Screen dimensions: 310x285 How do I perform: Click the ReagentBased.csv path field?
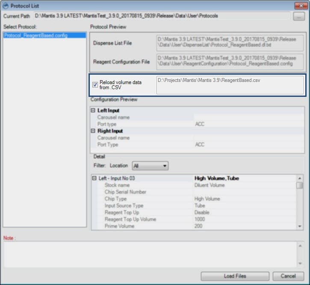pos(230,85)
